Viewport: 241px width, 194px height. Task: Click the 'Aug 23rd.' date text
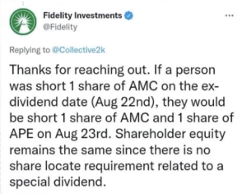[84, 134]
